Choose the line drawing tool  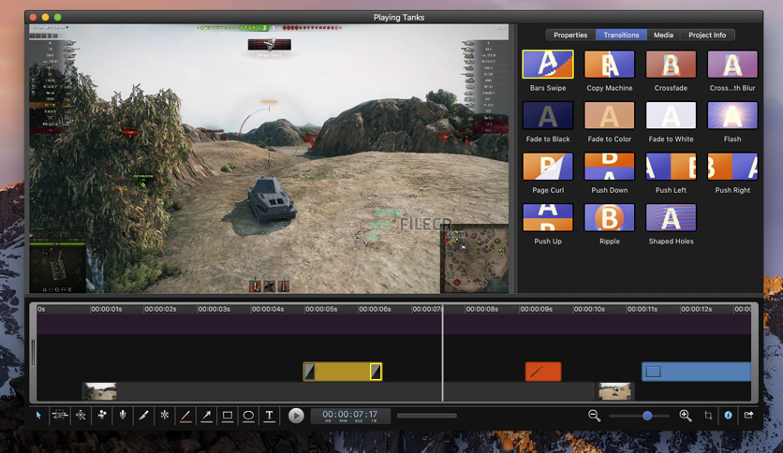click(x=185, y=416)
